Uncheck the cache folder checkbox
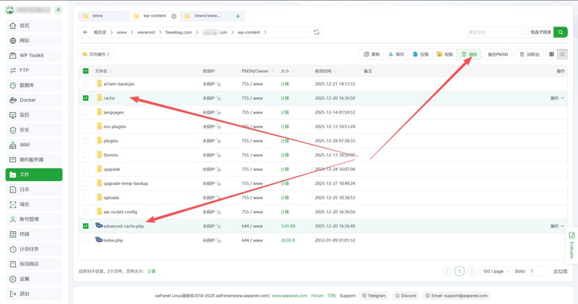Screen dimensions: 578x304 point(86,98)
